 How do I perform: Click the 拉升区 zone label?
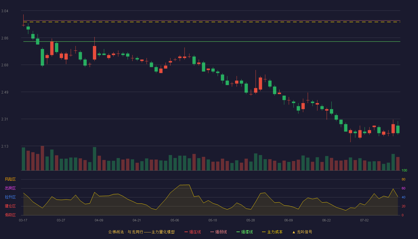pyautogui.click(x=10, y=197)
